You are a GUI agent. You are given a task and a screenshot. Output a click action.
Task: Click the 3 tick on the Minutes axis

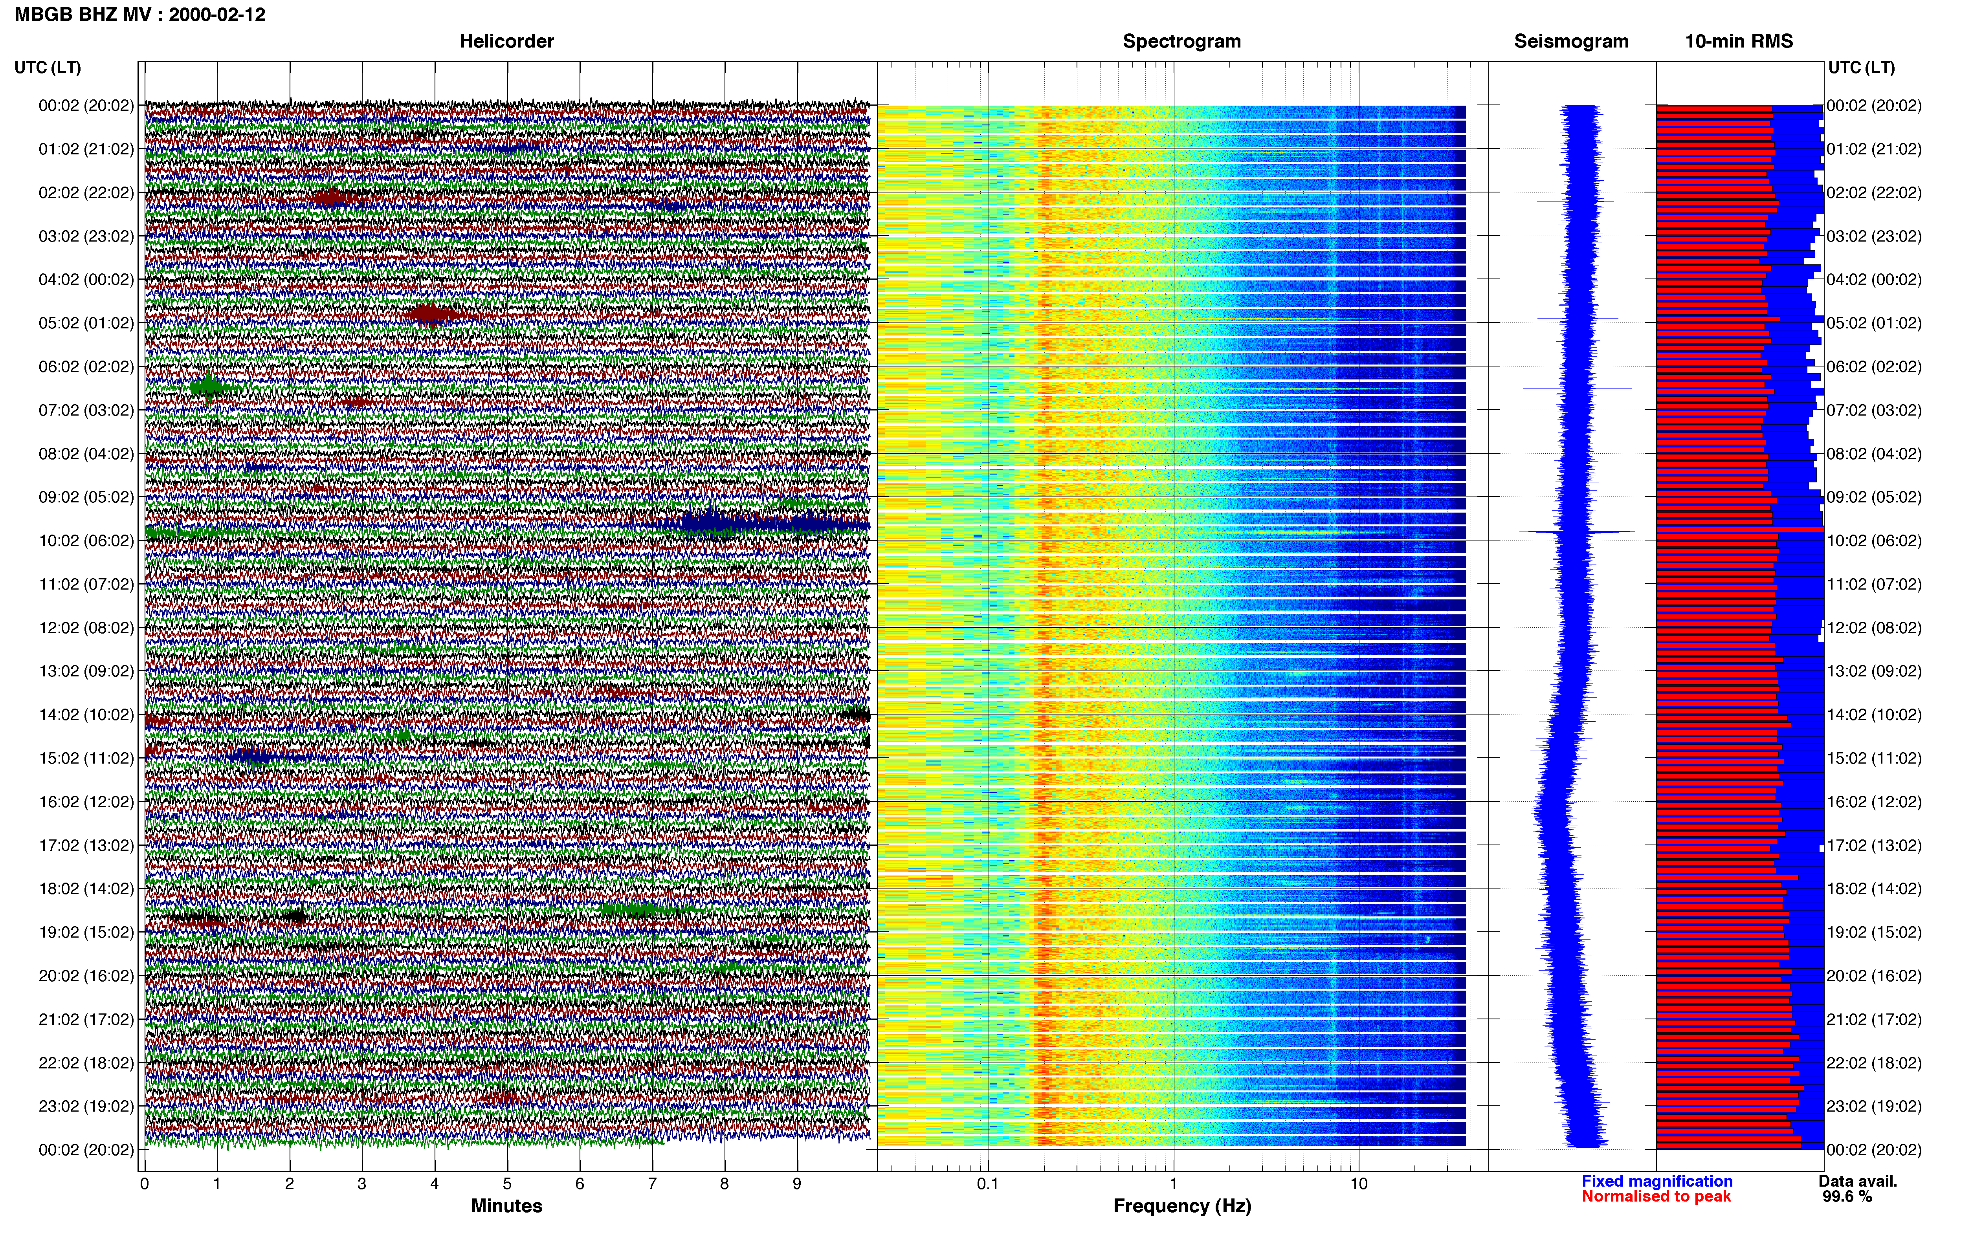[362, 1184]
